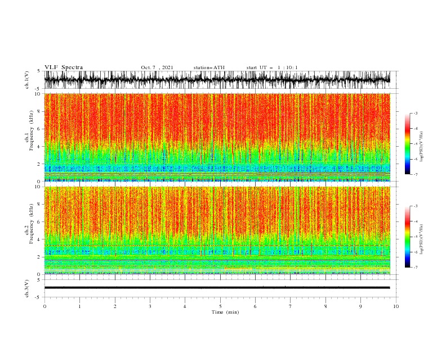Click the "station=ATH" label
This screenshot has width=446, height=344.
click(209, 67)
